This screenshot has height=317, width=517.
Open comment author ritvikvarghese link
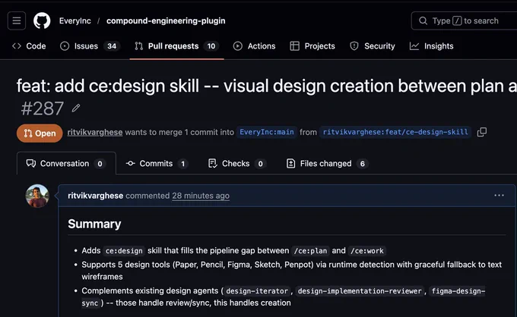(x=95, y=196)
